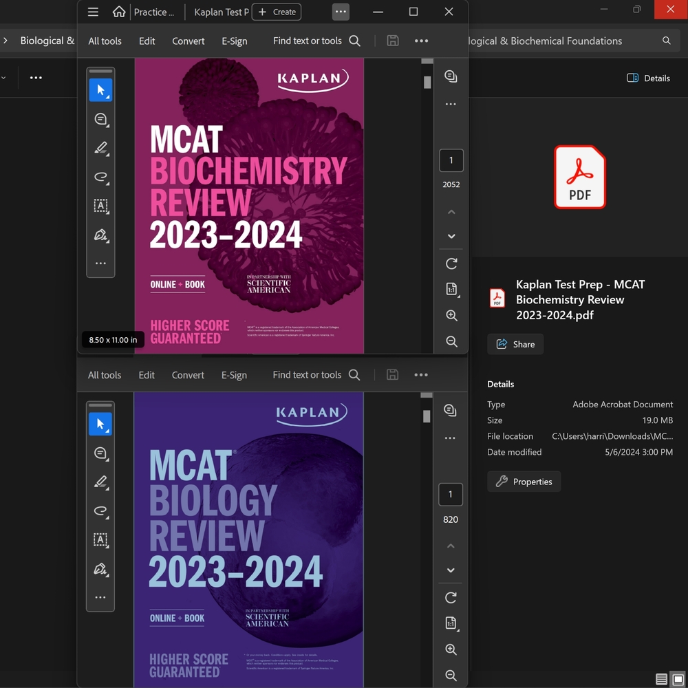Choose the highlighter tool in upper window
Image resolution: width=688 pixels, height=688 pixels.
pyautogui.click(x=100, y=149)
